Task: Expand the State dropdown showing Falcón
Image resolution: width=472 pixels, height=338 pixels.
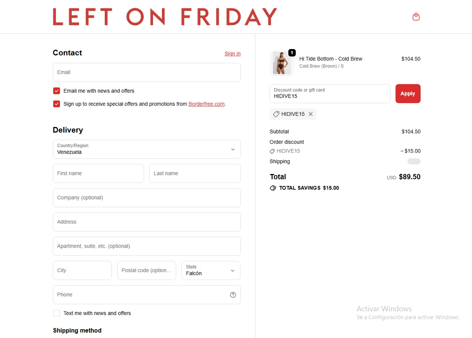Action: 211,270
